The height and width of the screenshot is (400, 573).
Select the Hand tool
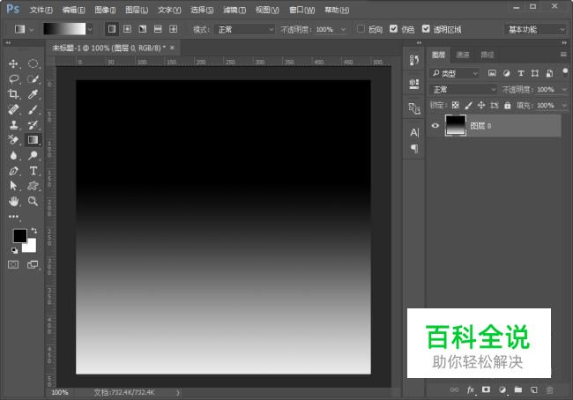(x=13, y=201)
